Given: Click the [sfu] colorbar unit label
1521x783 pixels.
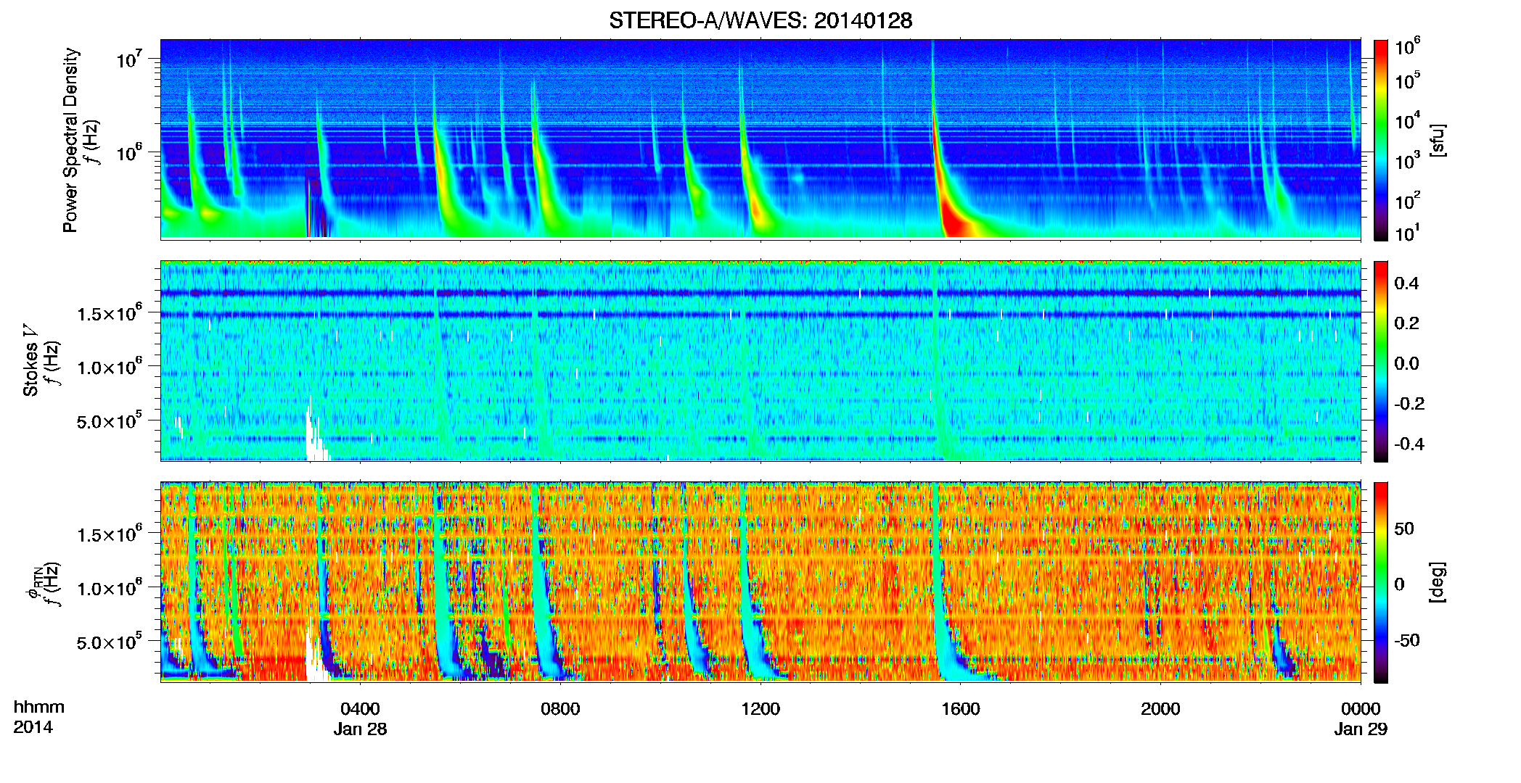Looking at the screenshot, I should coord(1438,140).
